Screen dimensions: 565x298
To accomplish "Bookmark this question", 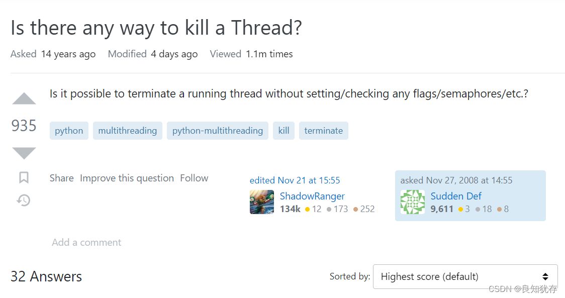I will pos(24,177).
